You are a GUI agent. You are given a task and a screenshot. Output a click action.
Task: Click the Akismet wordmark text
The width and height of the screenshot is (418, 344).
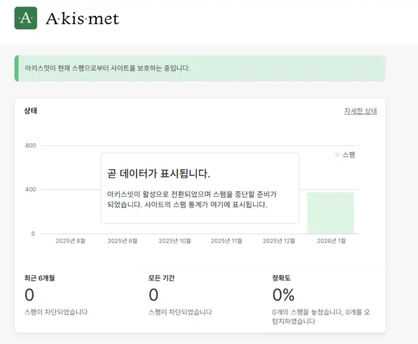[82, 19]
